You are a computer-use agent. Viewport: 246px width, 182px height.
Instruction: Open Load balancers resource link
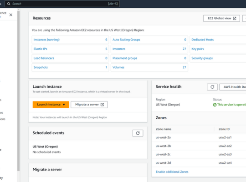(44, 58)
